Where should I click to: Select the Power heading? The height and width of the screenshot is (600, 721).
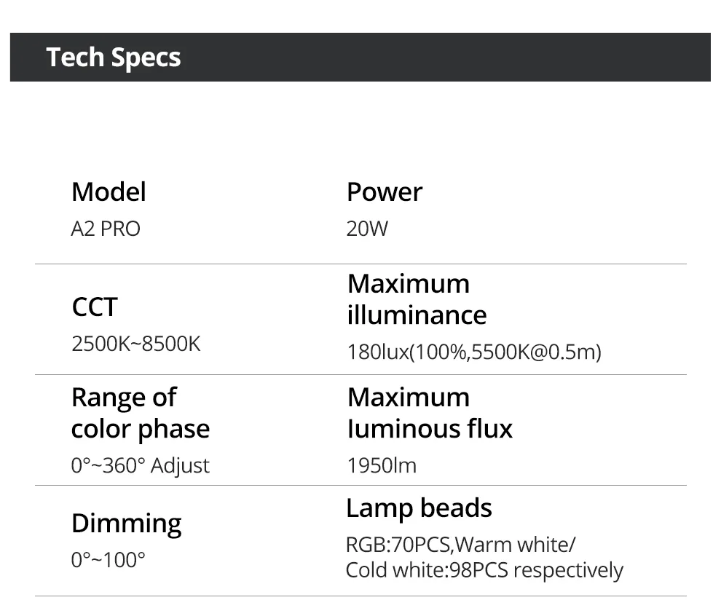385,192
